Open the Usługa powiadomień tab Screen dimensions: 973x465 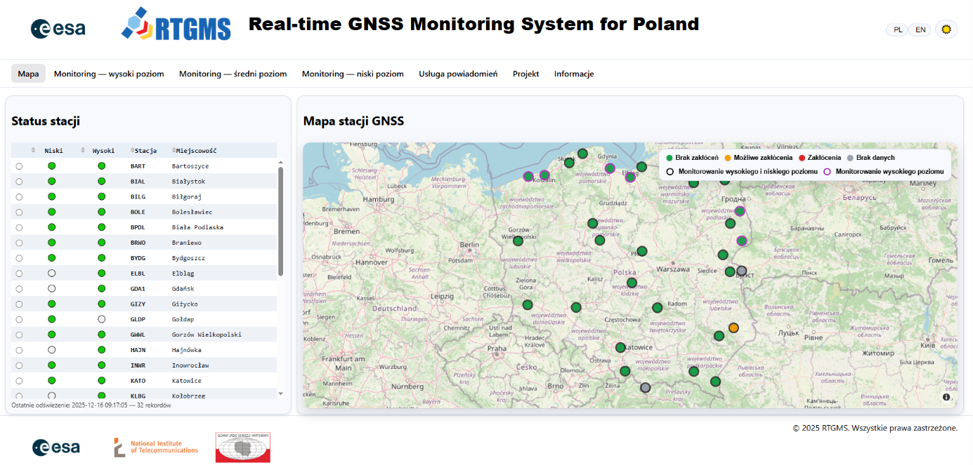tap(458, 74)
